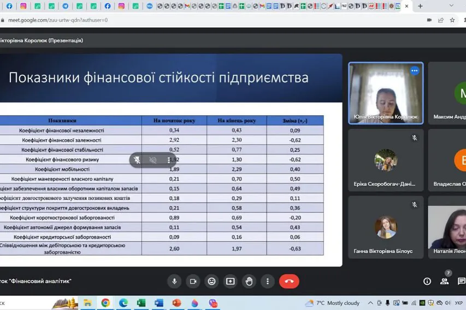Screen dimensions: 466x310
Task: Open the weather widget showing 7°C
Action: pos(333,302)
